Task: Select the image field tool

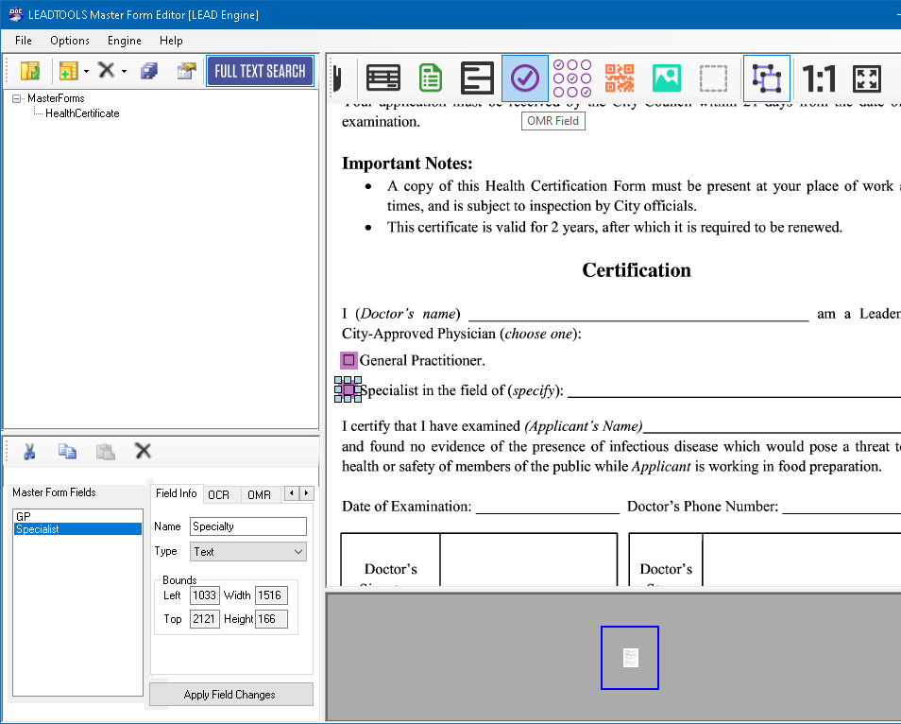Action: click(x=667, y=78)
